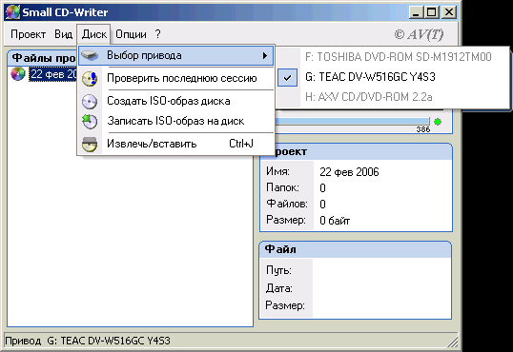Open the Вид menu

click(x=63, y=34)
